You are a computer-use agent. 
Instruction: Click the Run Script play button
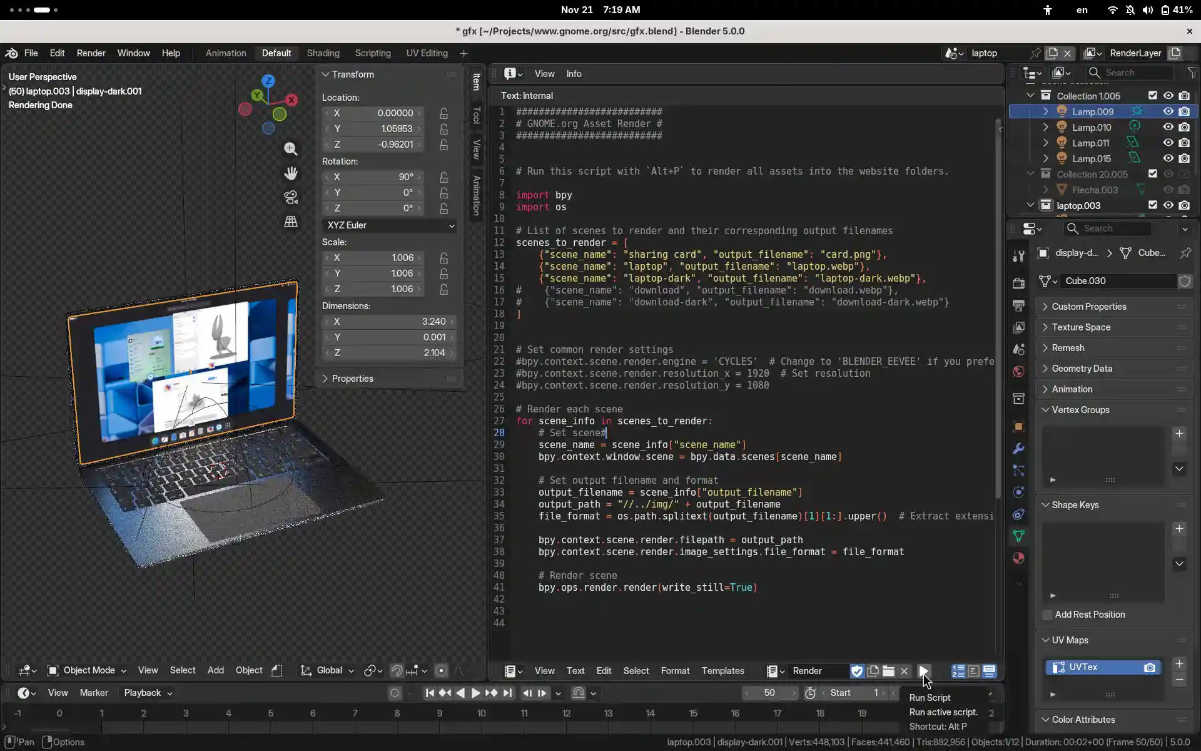923,671
